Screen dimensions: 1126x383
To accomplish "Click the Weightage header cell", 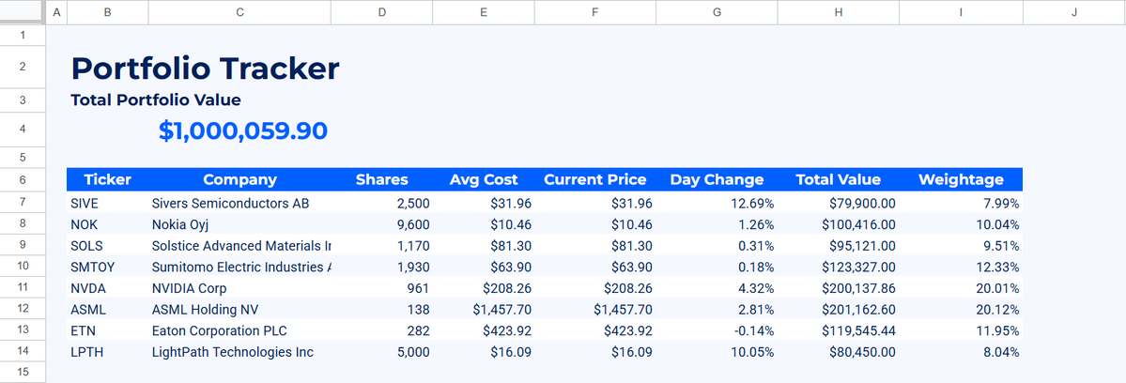I will click(961, 179).
